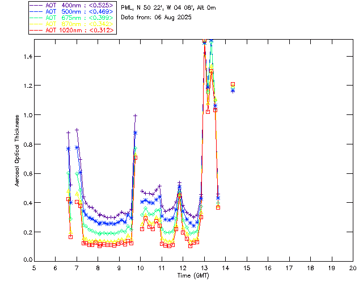Screen dimensions: 363x290
Task: Click the y-axis tick label 0.6
Action: (x=28, y=173)
